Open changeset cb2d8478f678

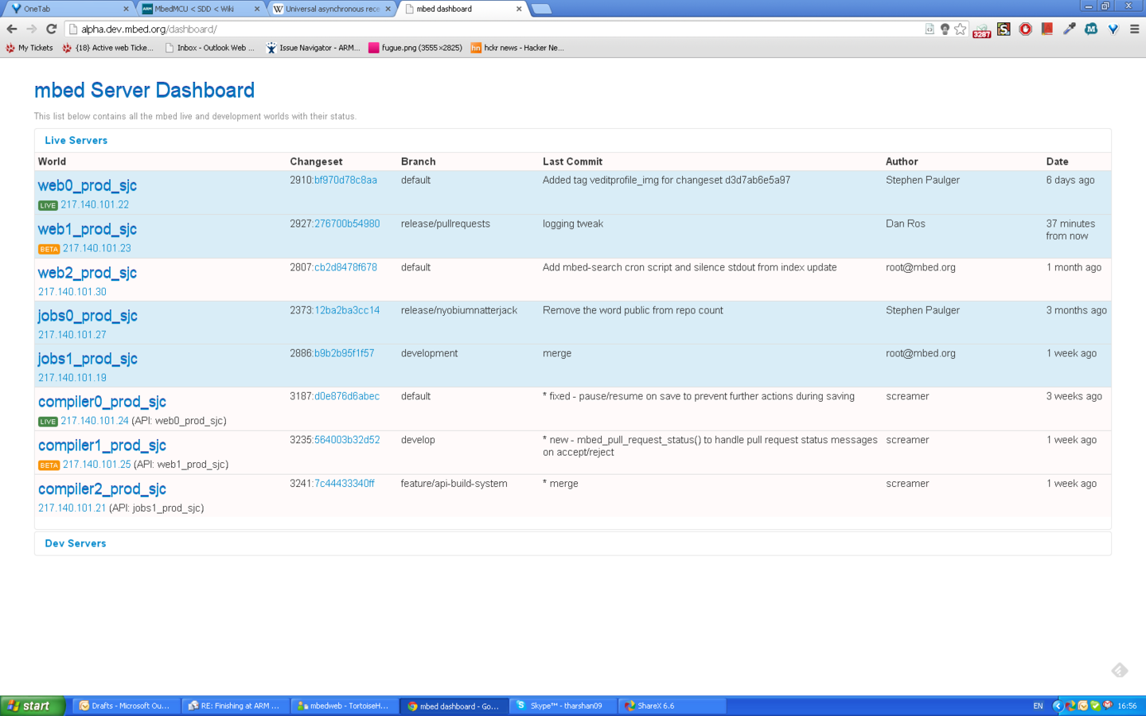tap(345, 268)
